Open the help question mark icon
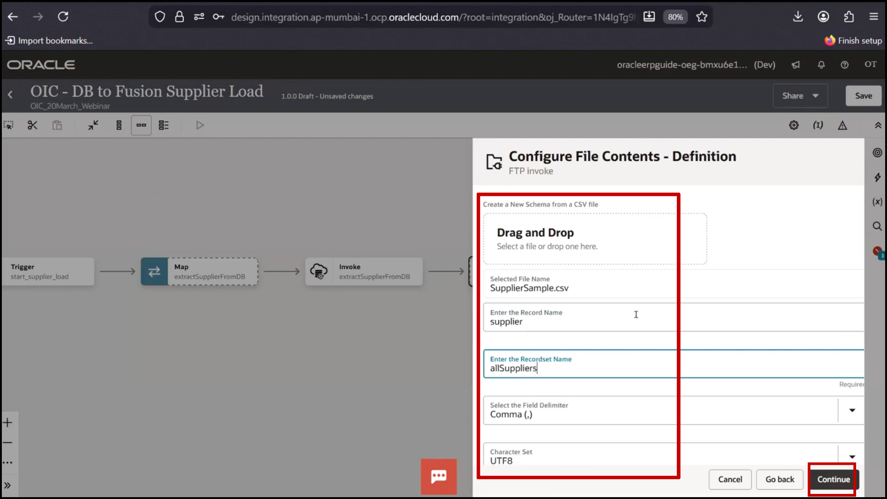Screen dimensions: 887x499 [x=844, y=65]
